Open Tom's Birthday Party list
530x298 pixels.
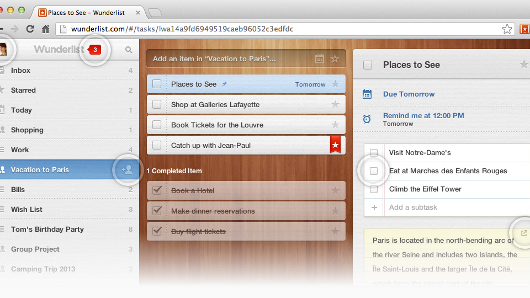tap(70, 230)
